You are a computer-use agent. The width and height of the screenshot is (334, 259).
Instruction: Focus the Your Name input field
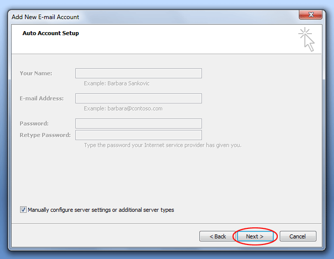(x=139, y=73)
